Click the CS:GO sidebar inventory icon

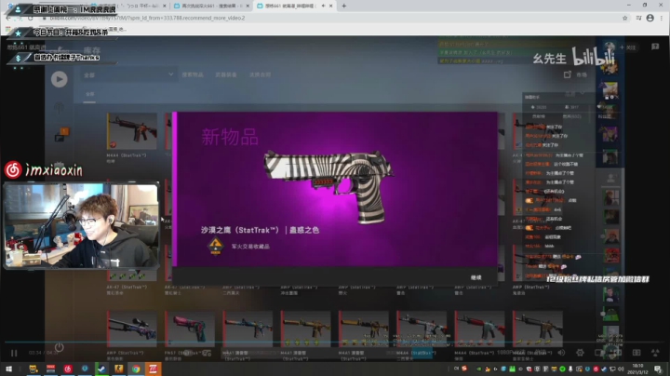click(x=60, y=135)
